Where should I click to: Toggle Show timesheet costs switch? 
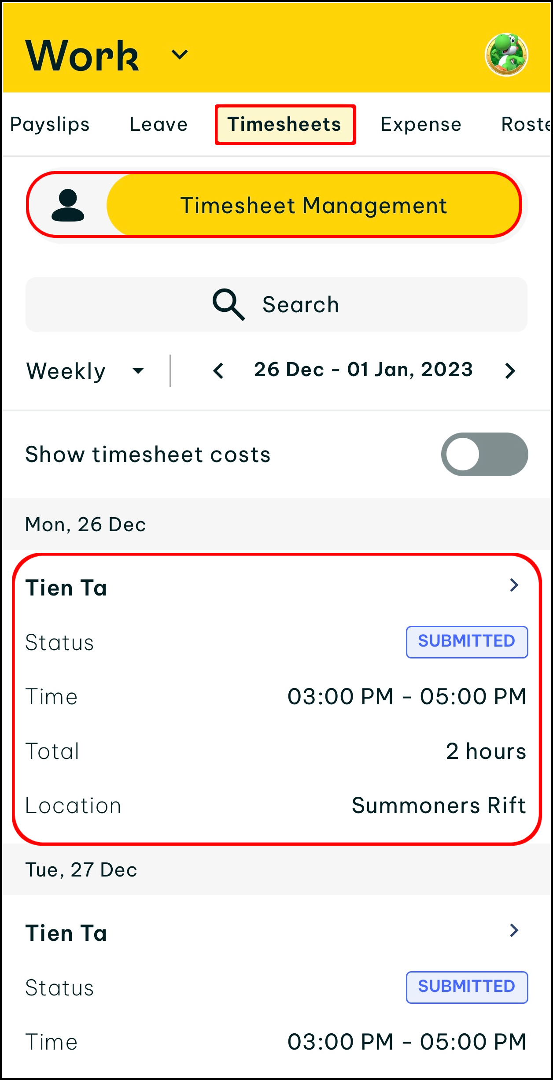484,454
